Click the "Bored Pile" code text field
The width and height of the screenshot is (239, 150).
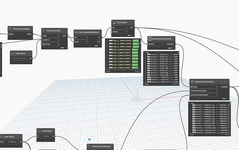19,58
